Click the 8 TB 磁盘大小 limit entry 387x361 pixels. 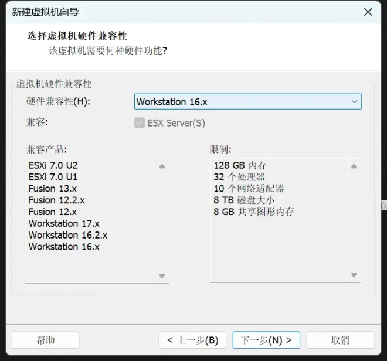tap(244, 200)
